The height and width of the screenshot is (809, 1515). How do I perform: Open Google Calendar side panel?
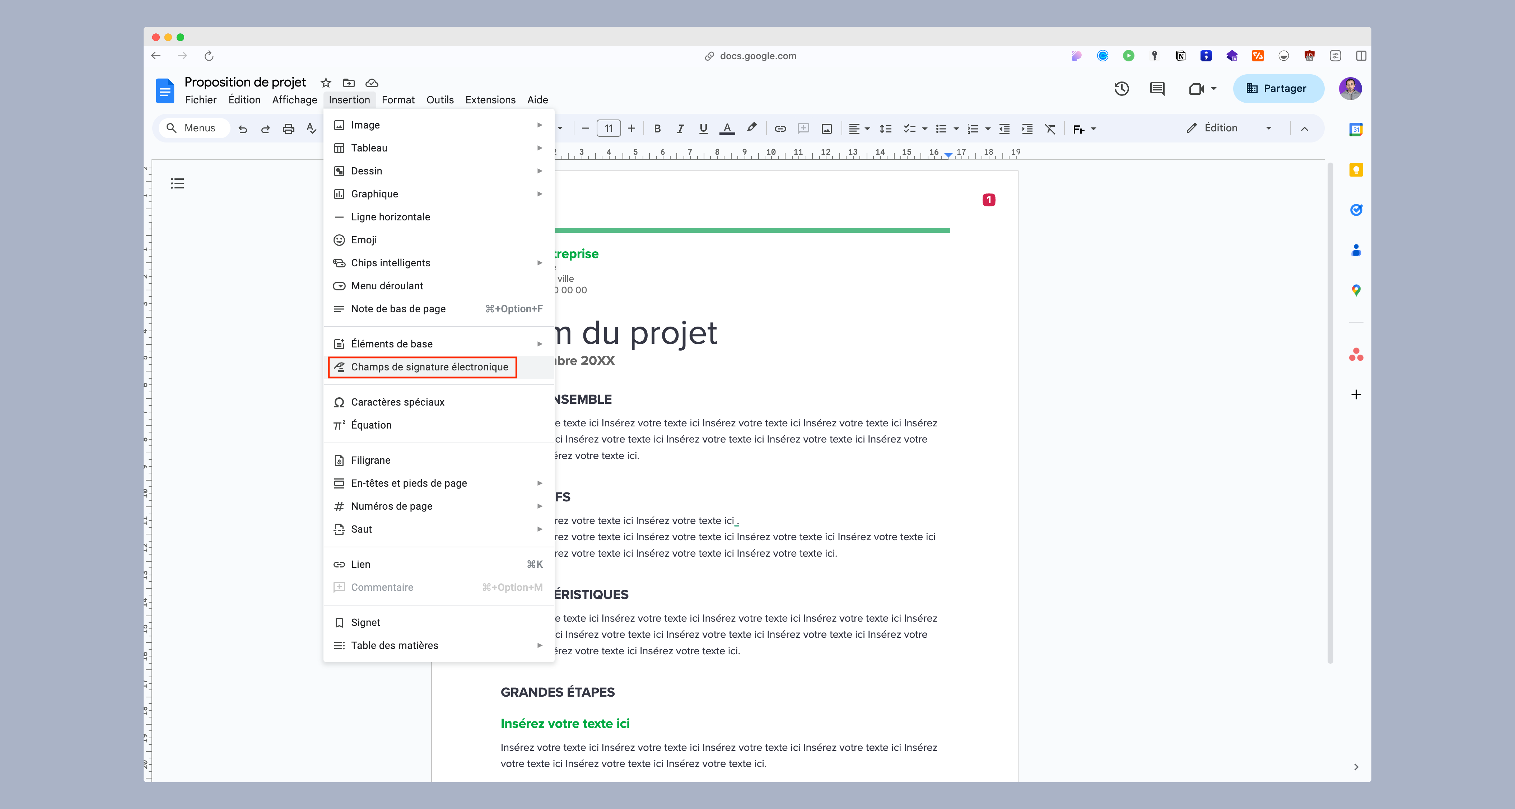click(1356, 129)
